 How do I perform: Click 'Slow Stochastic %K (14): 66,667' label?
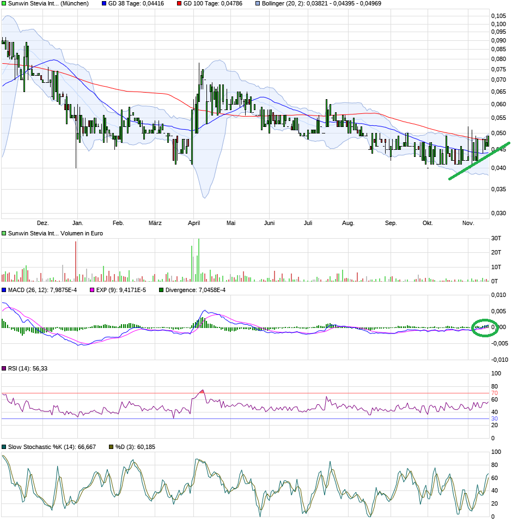[x=52, y=447]
